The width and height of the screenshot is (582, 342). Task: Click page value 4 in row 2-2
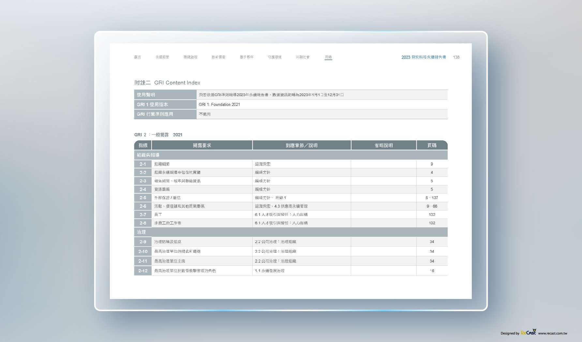(432, 173)
